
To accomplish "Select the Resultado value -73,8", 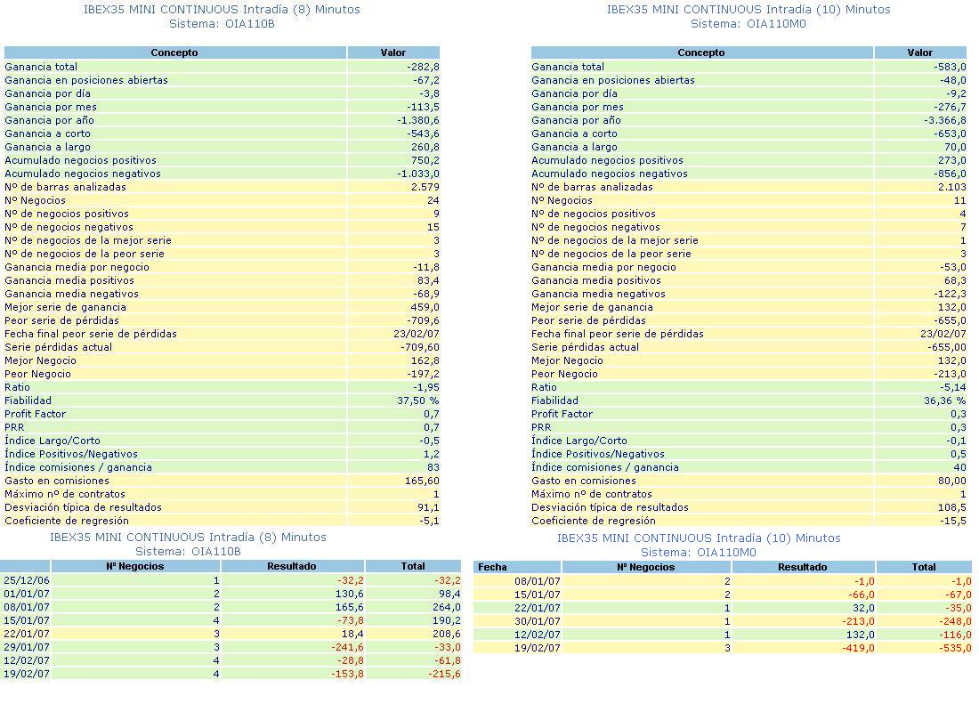I will [350, 621].
